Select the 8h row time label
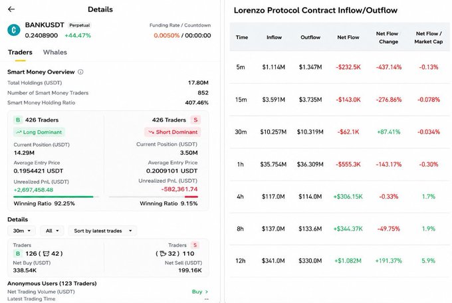Viewport: 452px width, 303px height. (x=240, y=229)
